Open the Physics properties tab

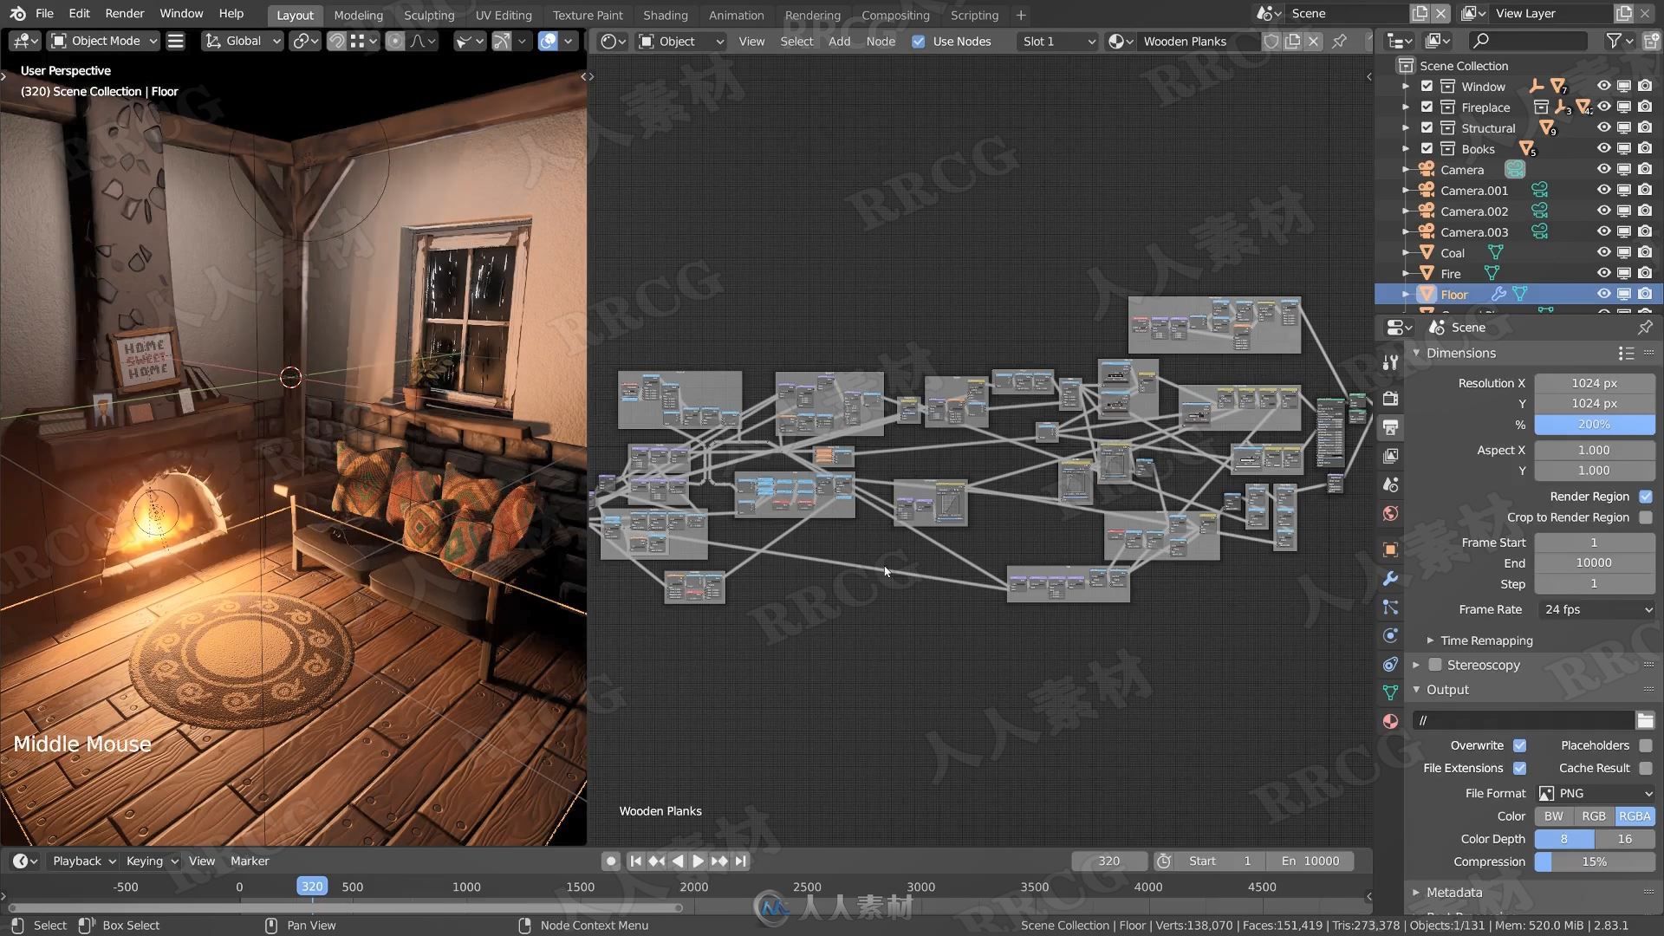[1390, 635]
